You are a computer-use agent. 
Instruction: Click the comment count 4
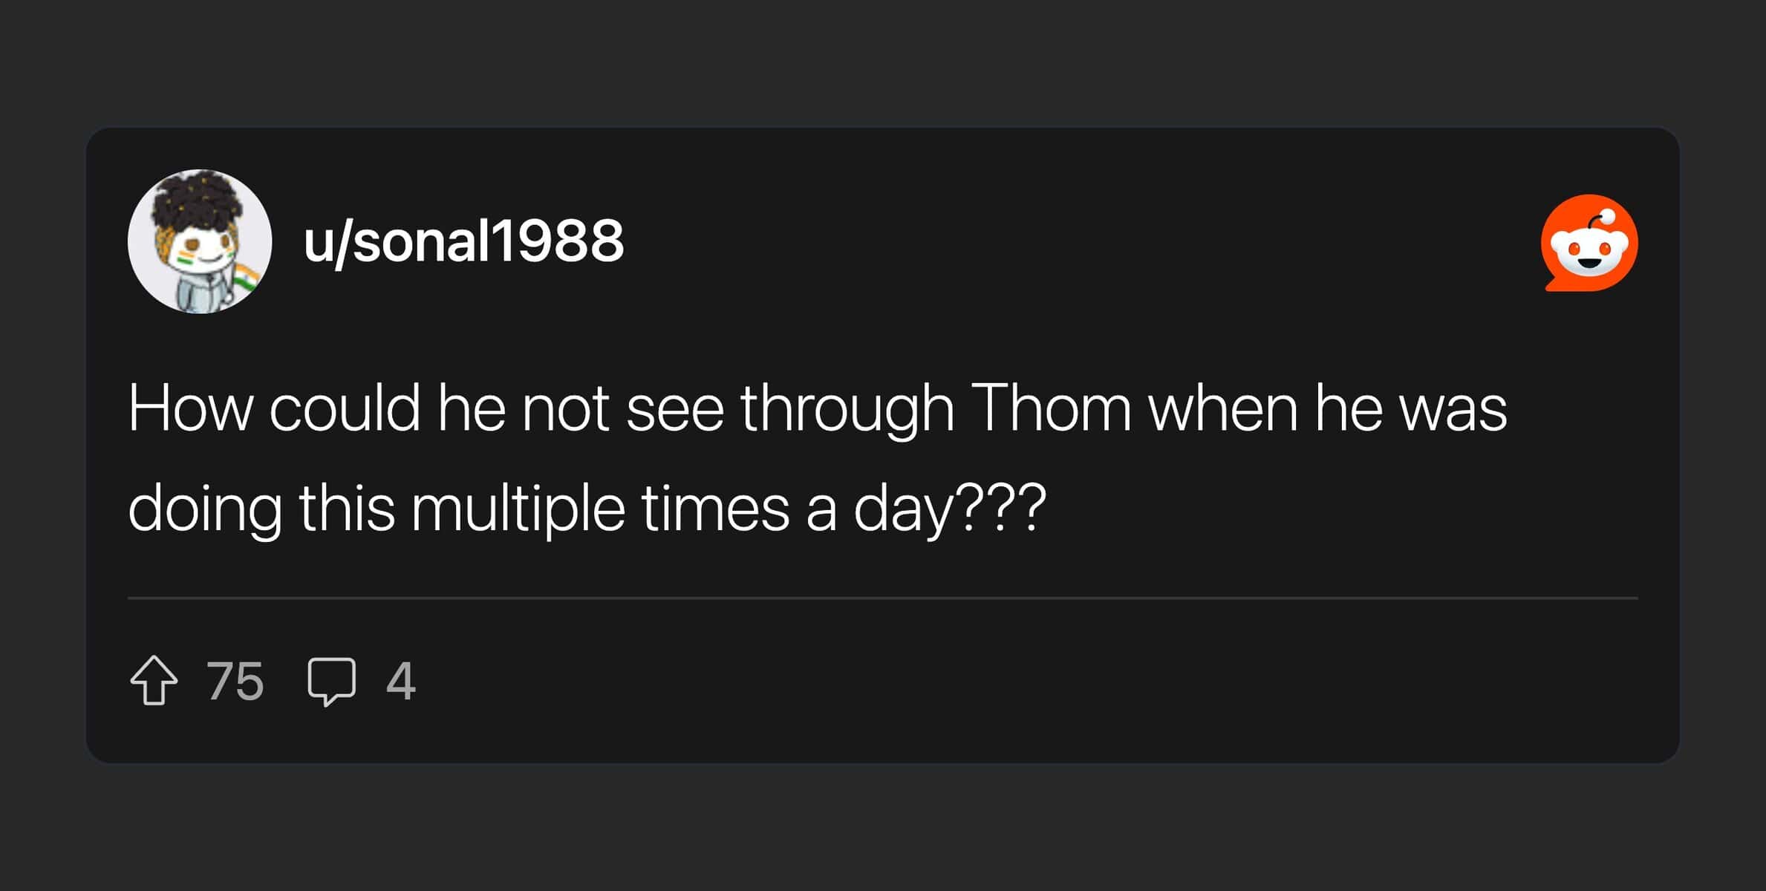click(x=400, y=681)
